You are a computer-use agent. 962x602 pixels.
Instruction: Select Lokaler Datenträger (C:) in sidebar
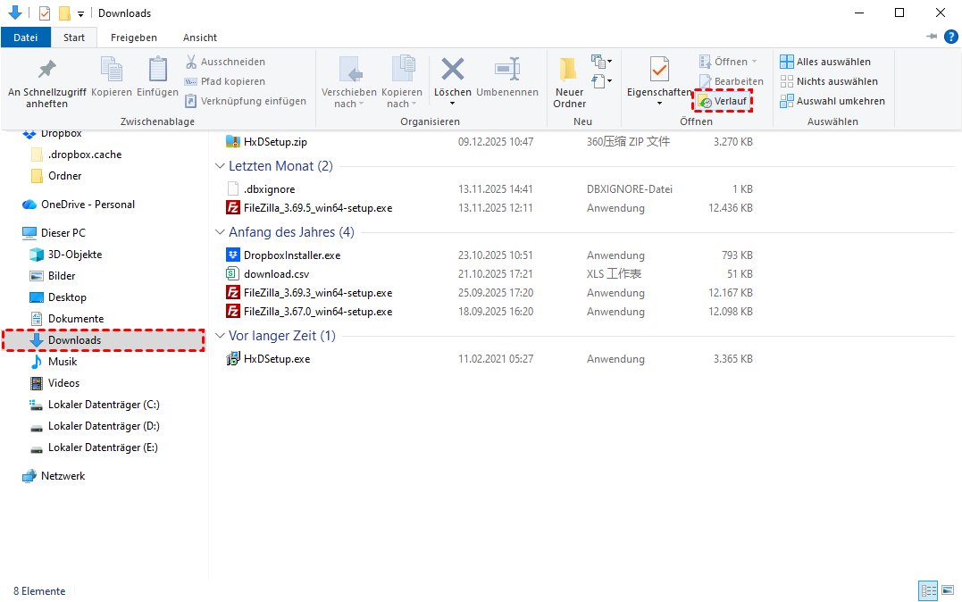tap(104, 405)
